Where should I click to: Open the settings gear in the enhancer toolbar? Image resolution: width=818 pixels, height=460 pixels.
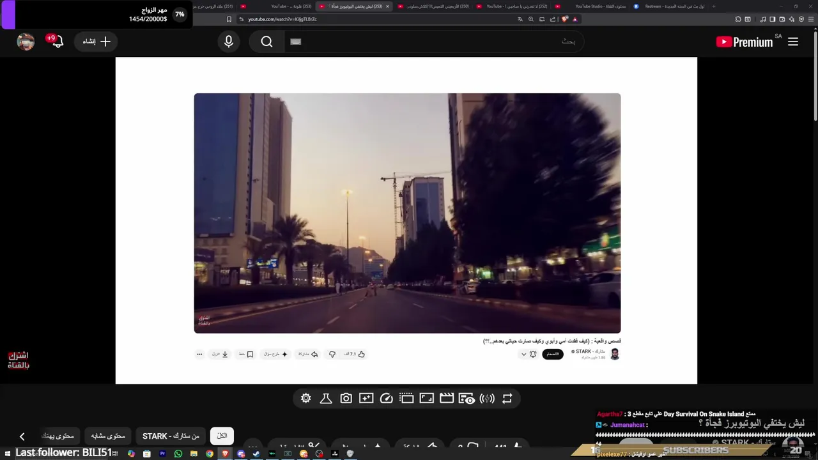(x=305, y=399)
